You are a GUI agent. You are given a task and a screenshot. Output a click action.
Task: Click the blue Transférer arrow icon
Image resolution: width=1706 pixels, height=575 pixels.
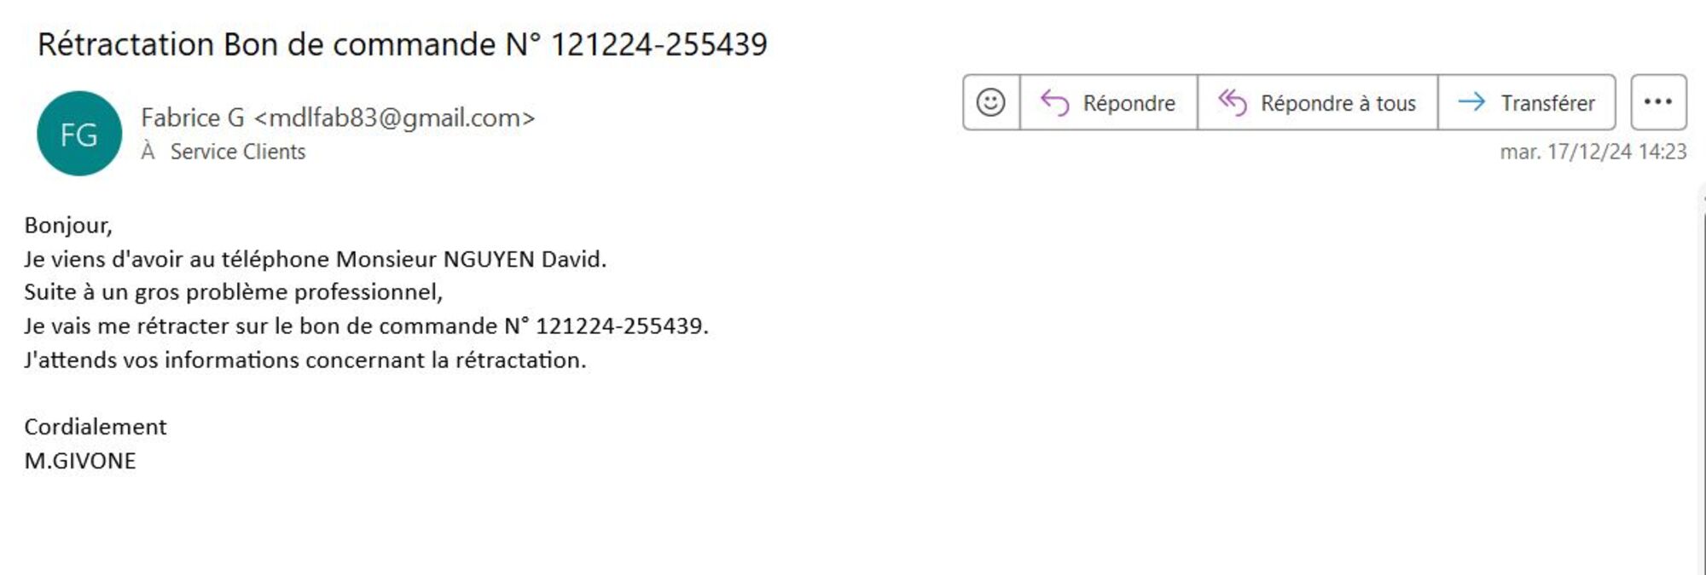pyautogui.click(x=1471, y=103)
